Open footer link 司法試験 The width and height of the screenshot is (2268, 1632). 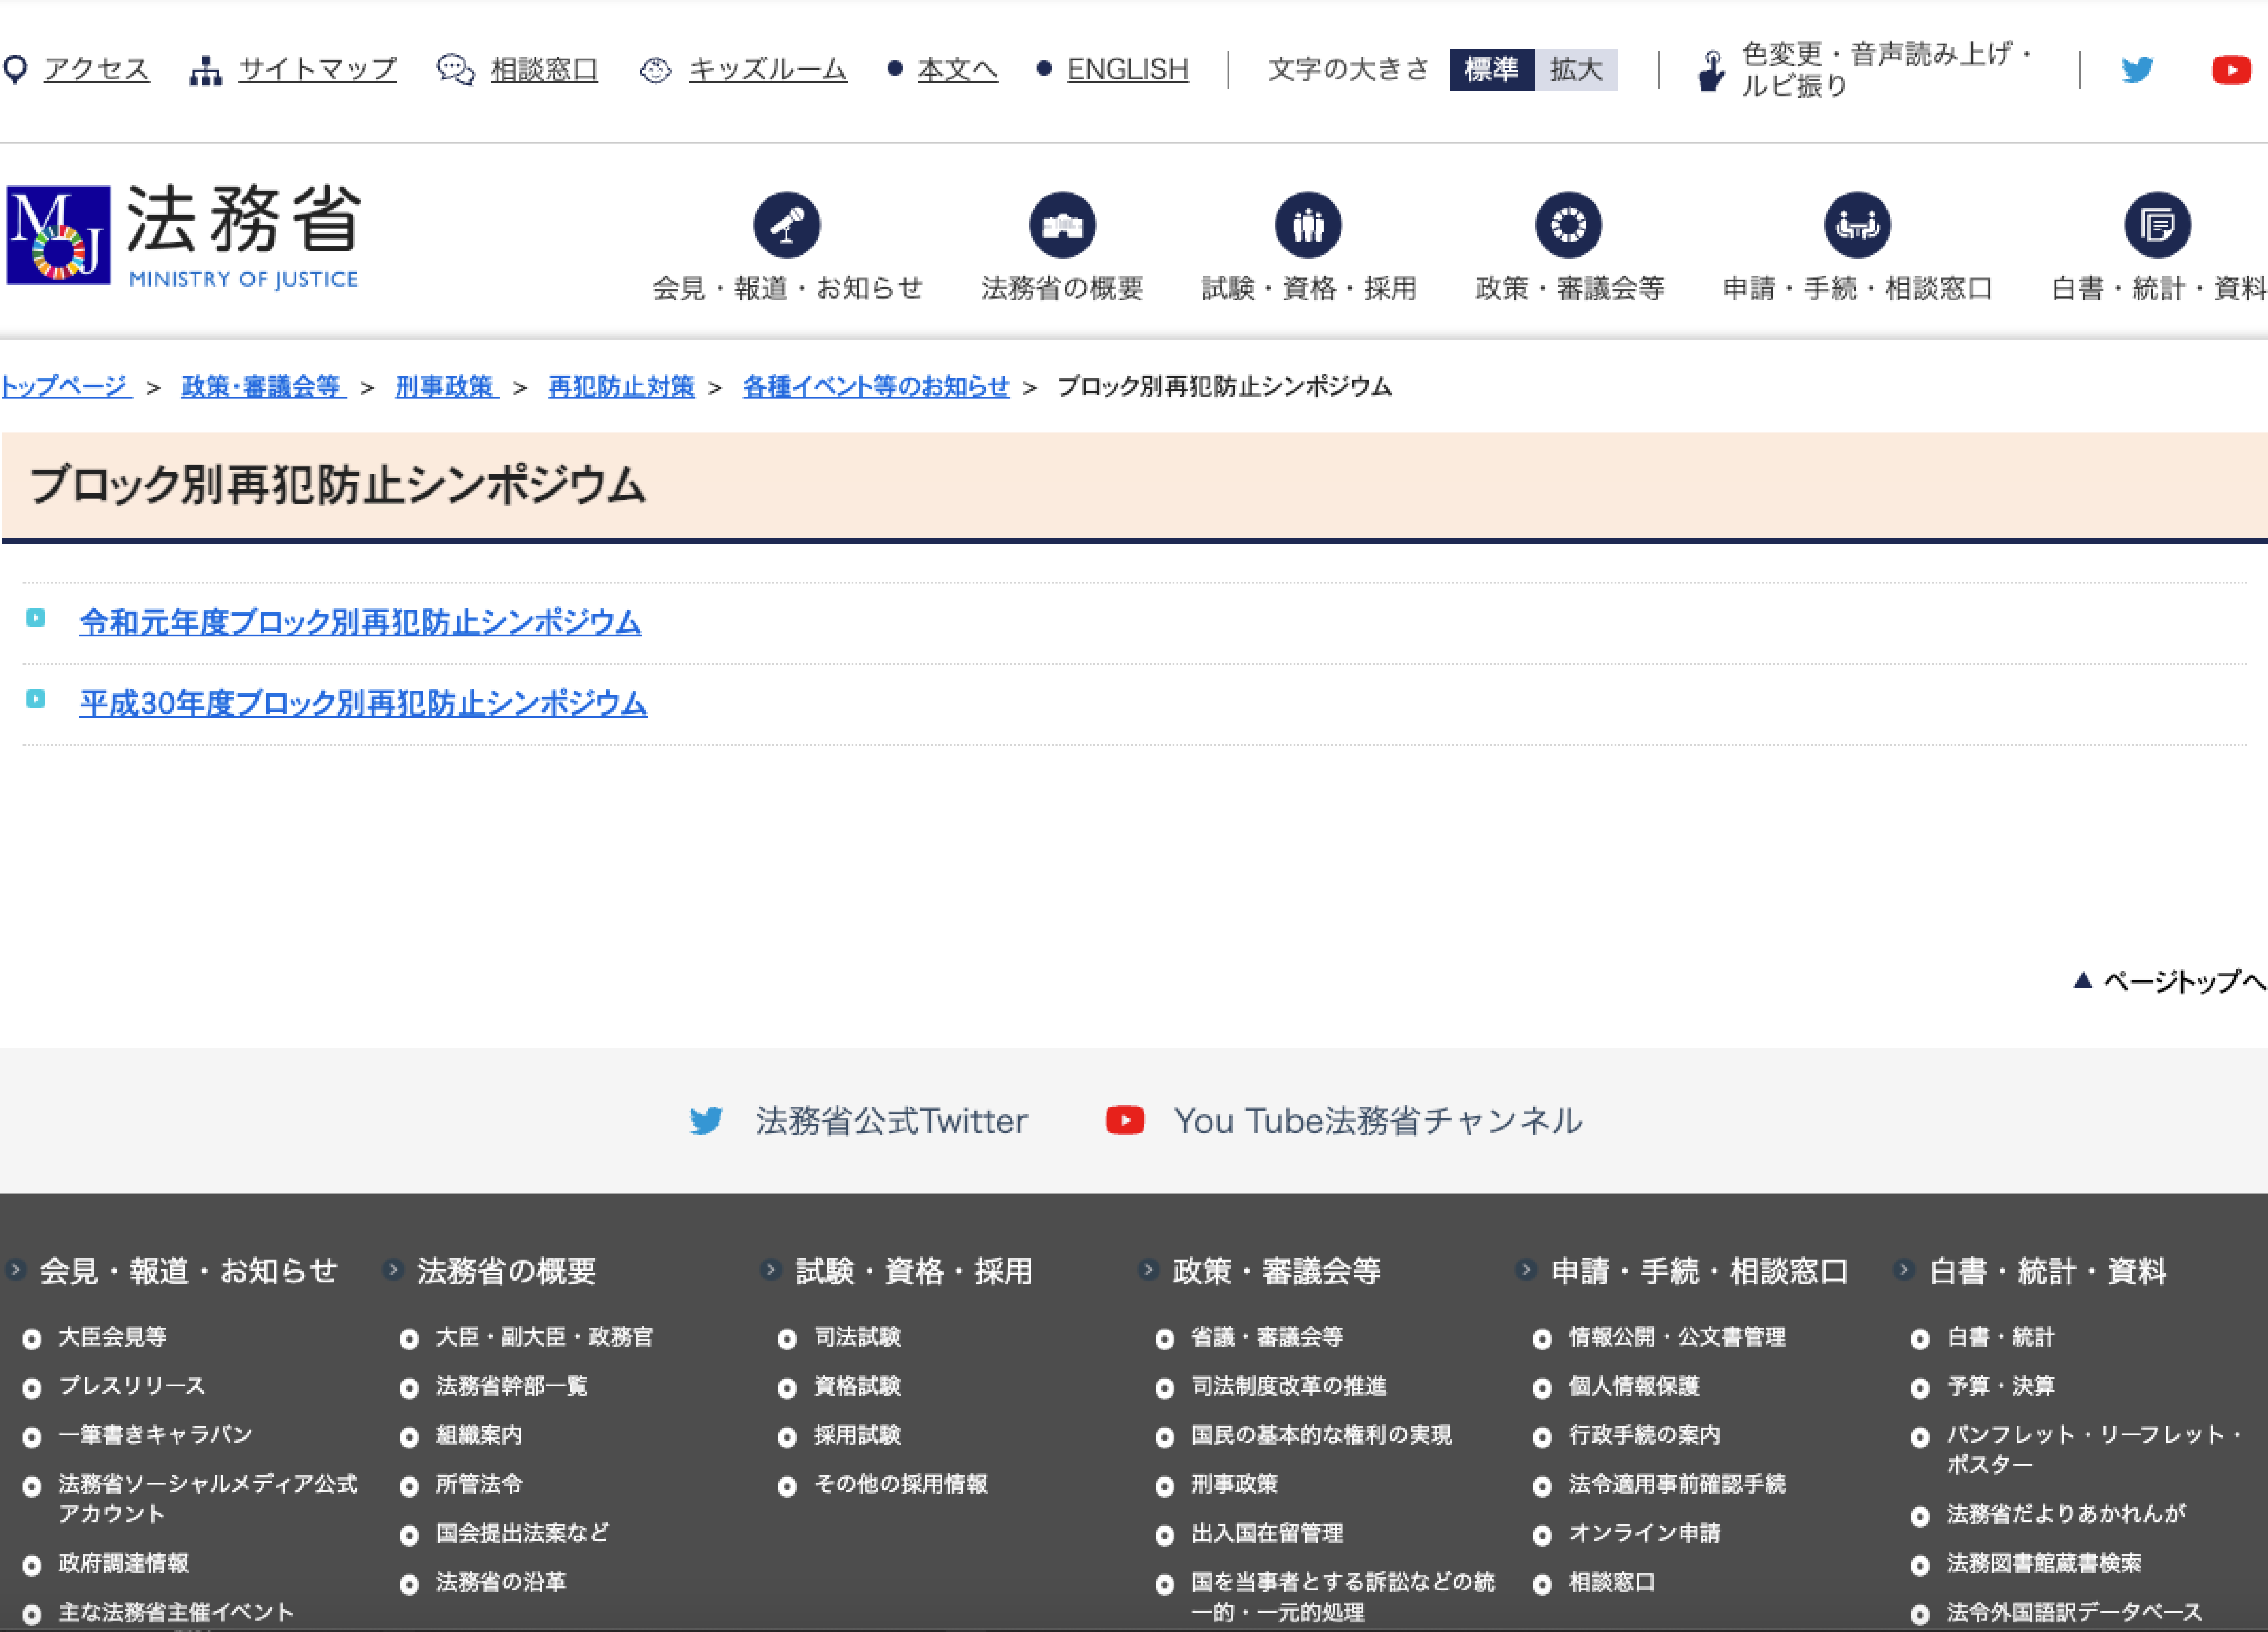(857, 1337)
